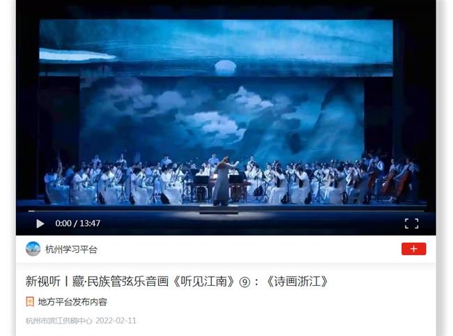Click the 2022-02-11 publish date
This screenshot has height=336, width=453.
click(116, 321)
